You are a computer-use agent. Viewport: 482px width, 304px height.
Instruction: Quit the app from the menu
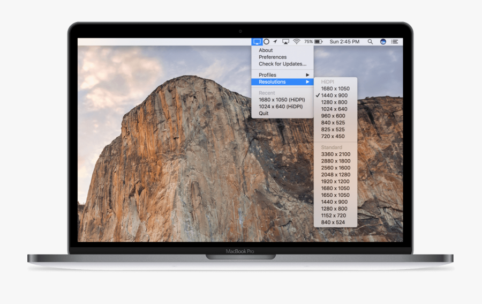[x=282, y=113]
